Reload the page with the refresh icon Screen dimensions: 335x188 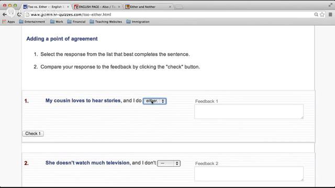19,15
